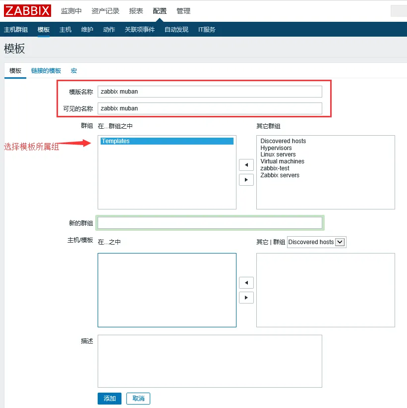Focus the 可见的名称 input field

pos(210,108)
